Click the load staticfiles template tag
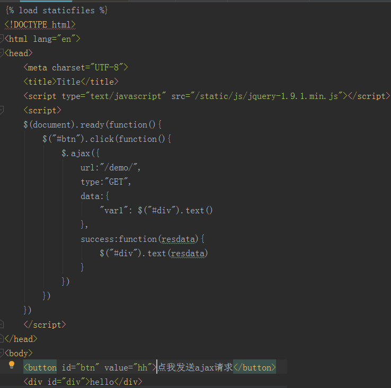This screenshot has width=391, height=388. 56,10
